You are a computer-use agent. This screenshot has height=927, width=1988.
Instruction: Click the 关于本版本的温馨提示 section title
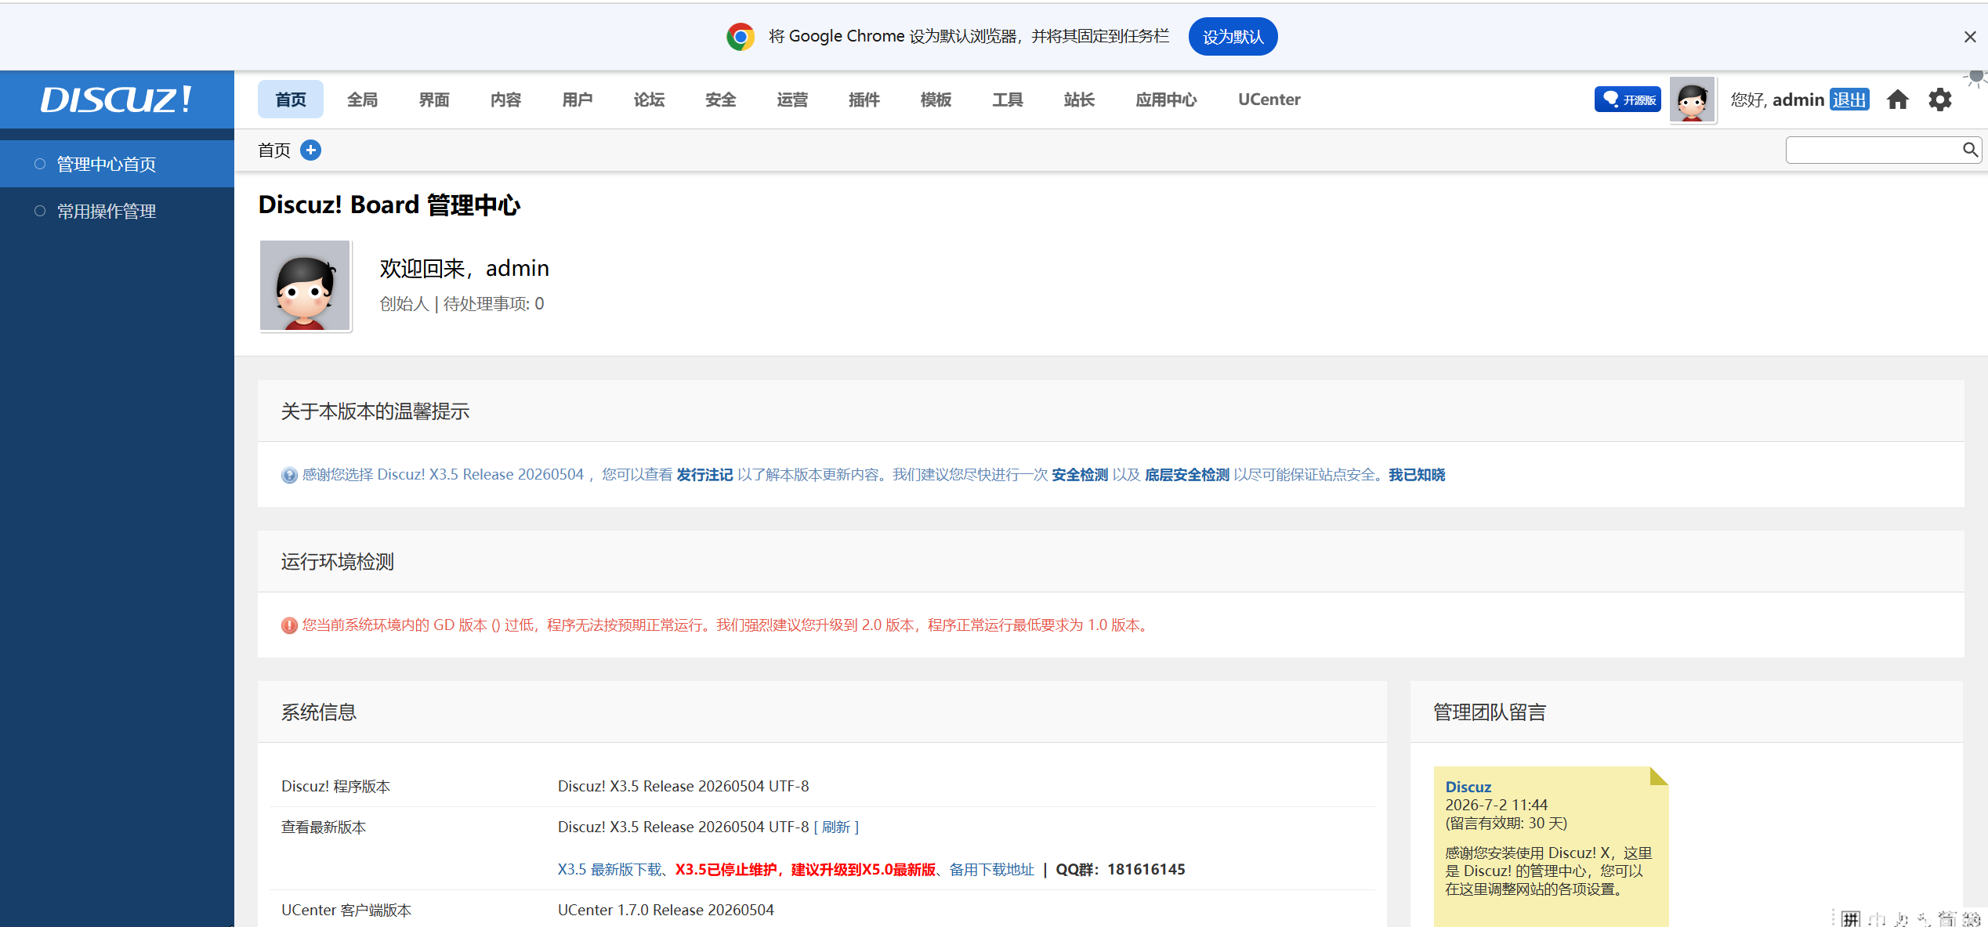pos(375,411)
